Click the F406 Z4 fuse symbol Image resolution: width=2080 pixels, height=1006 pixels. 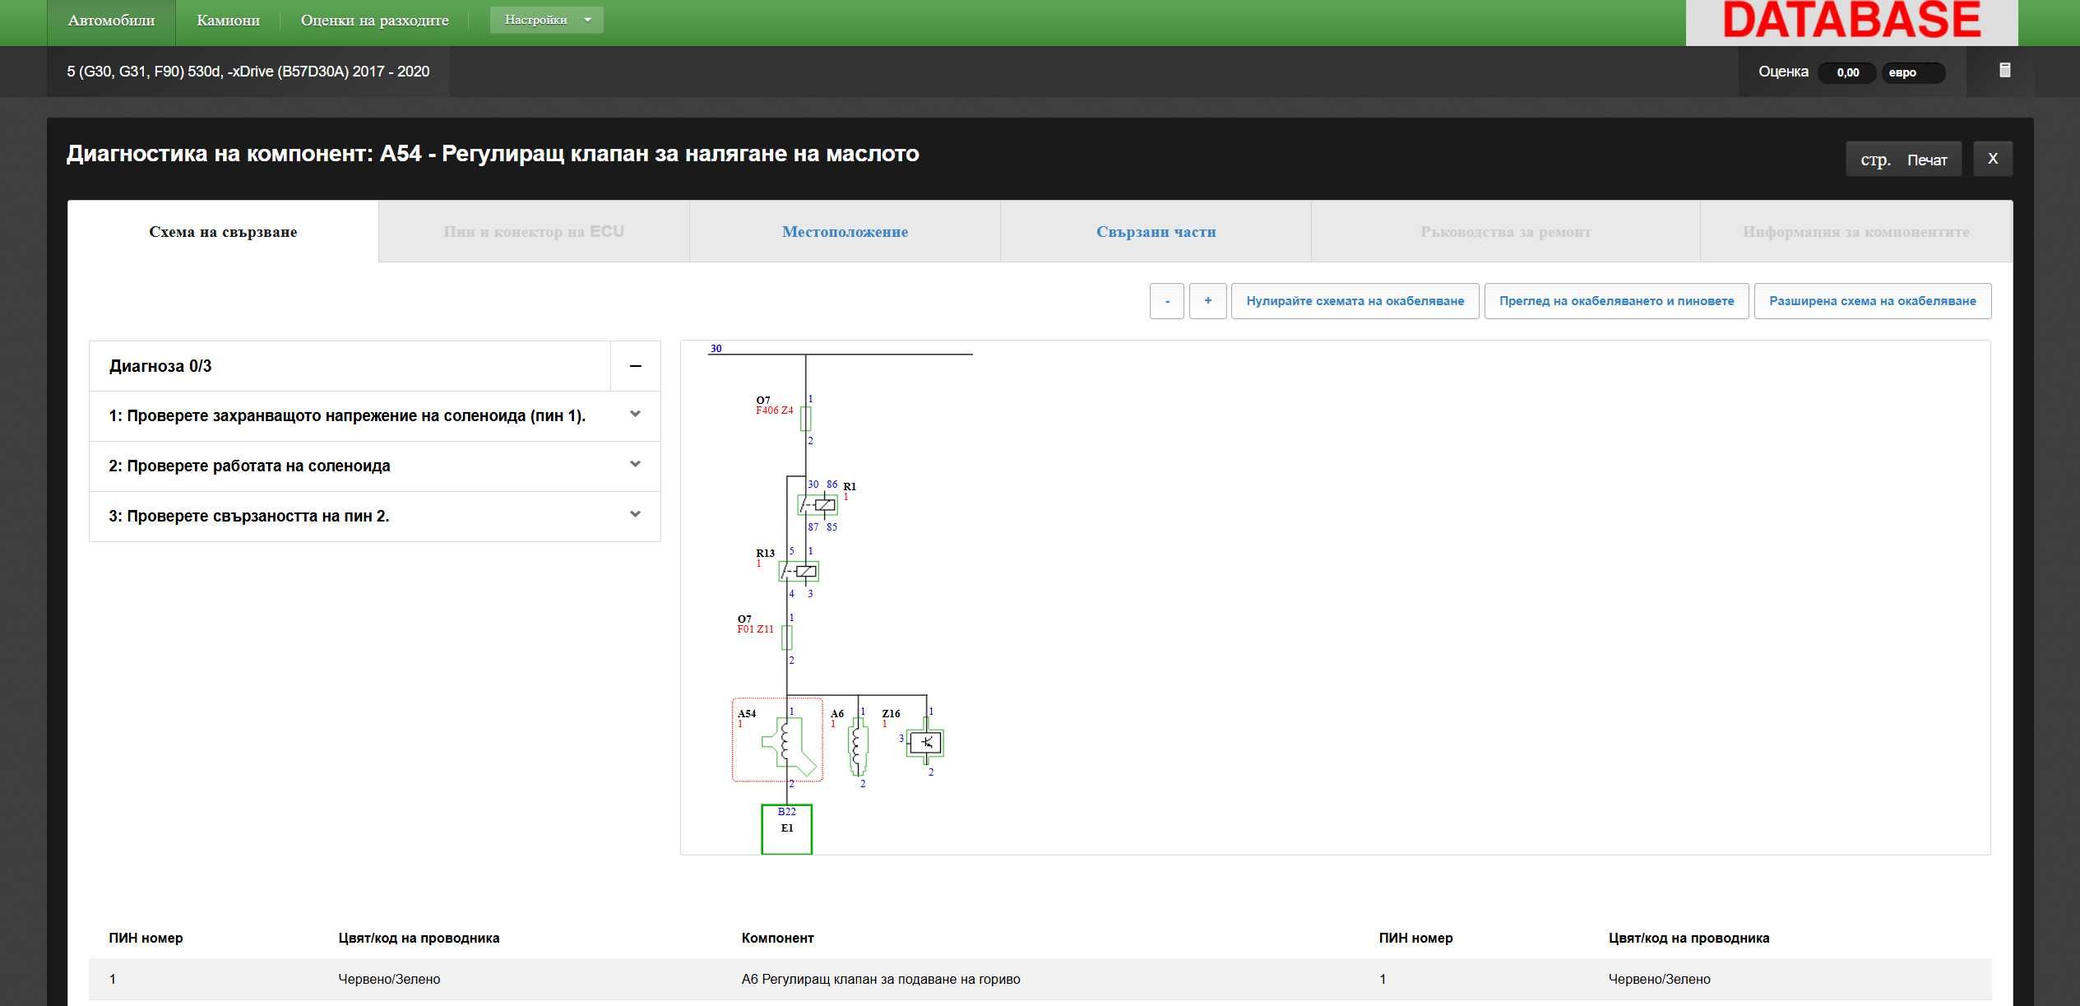[x=806, y=419]
